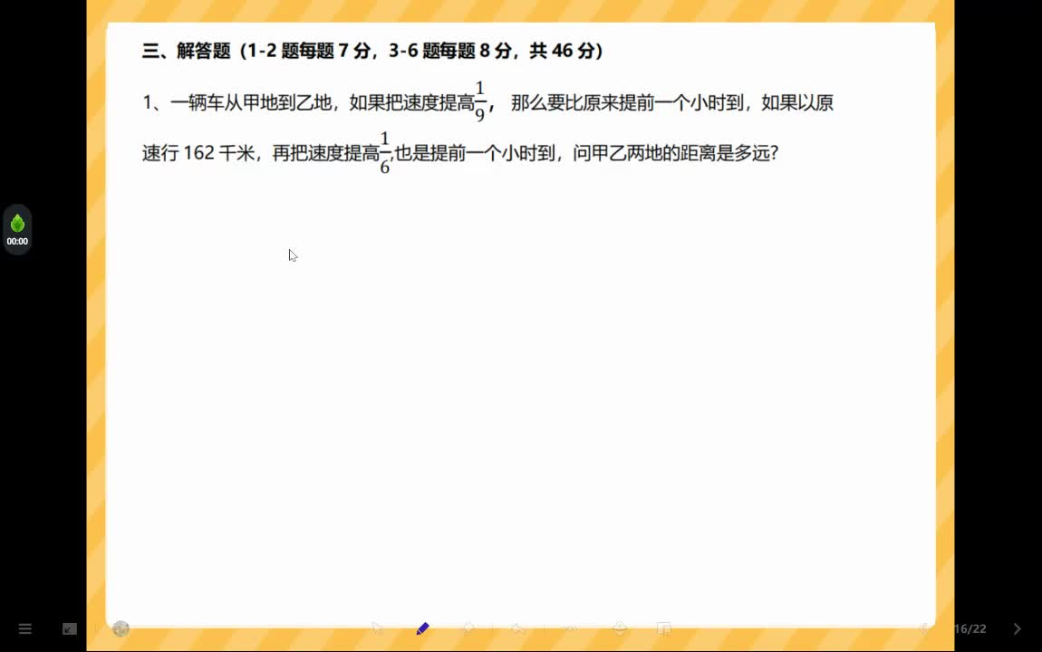
Task: Click the undo arrow icon
Action: 517,628
